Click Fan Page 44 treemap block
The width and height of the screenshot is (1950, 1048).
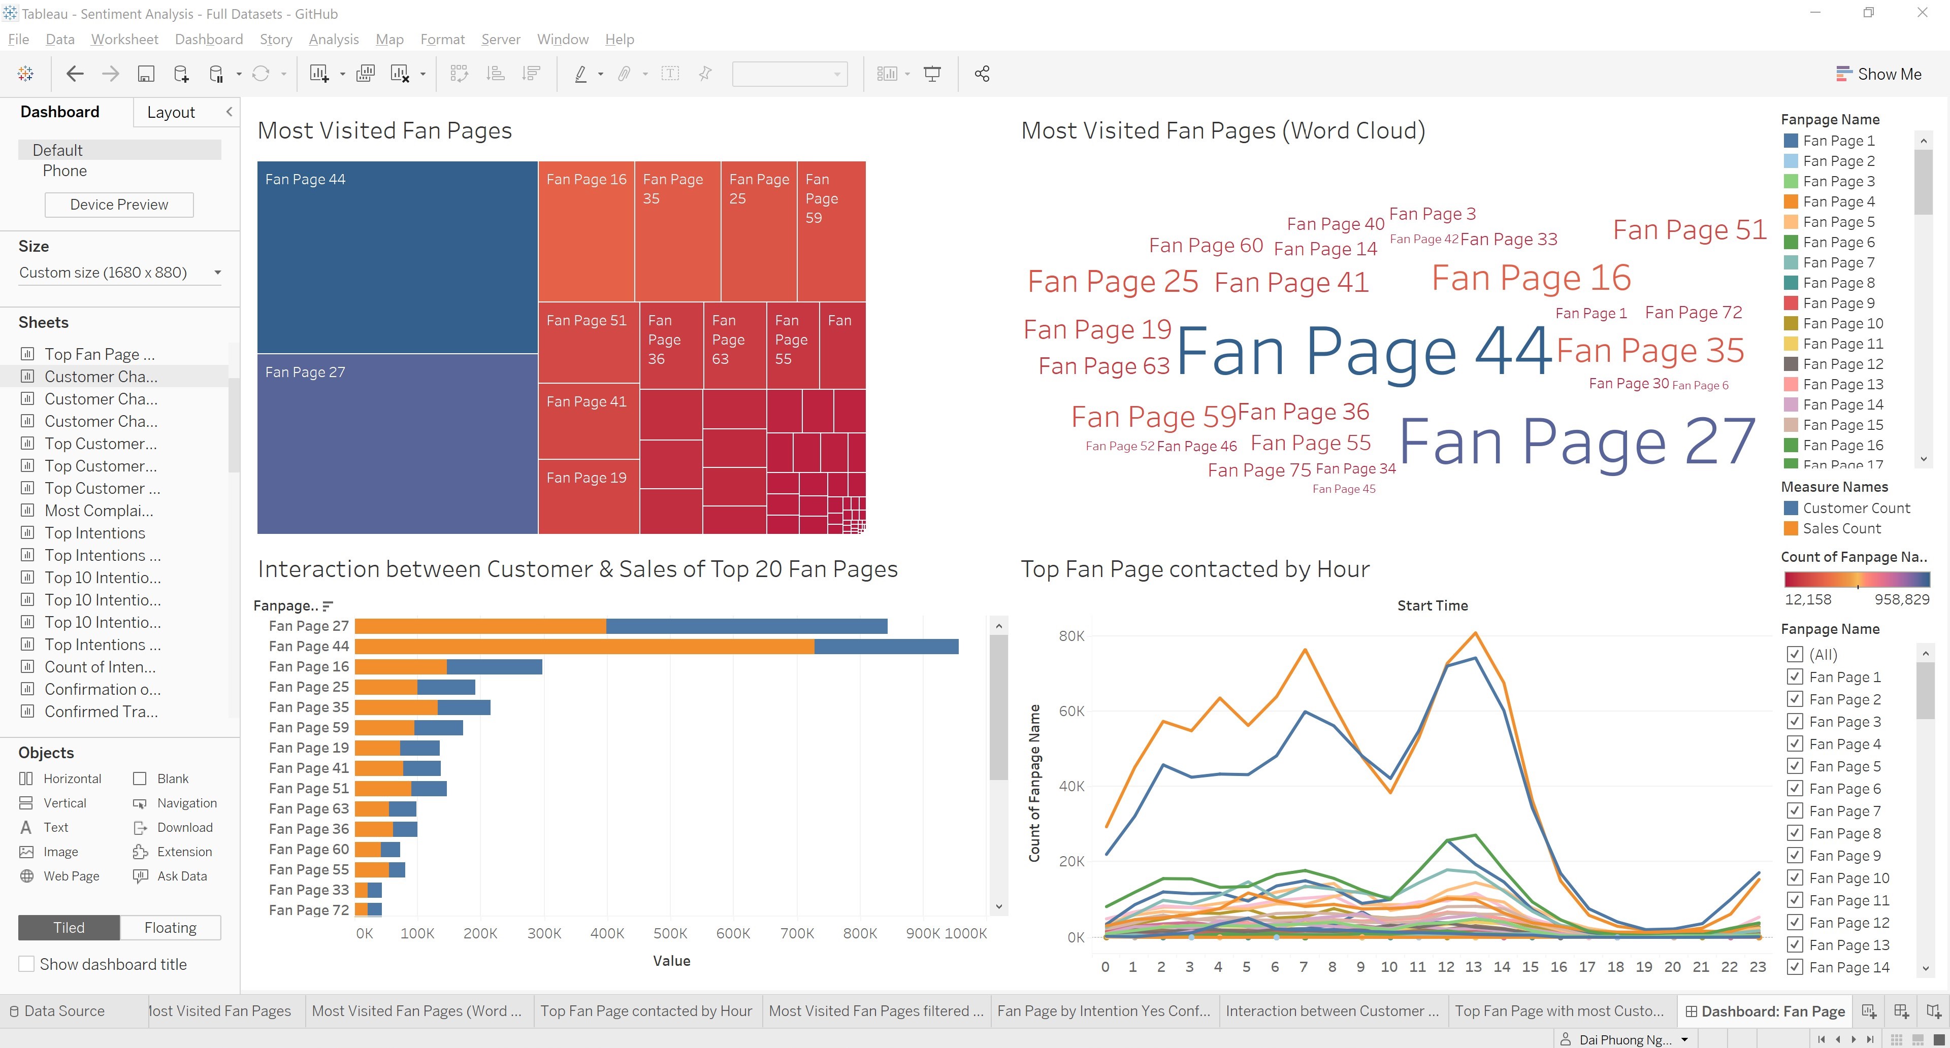coord(398,257)
